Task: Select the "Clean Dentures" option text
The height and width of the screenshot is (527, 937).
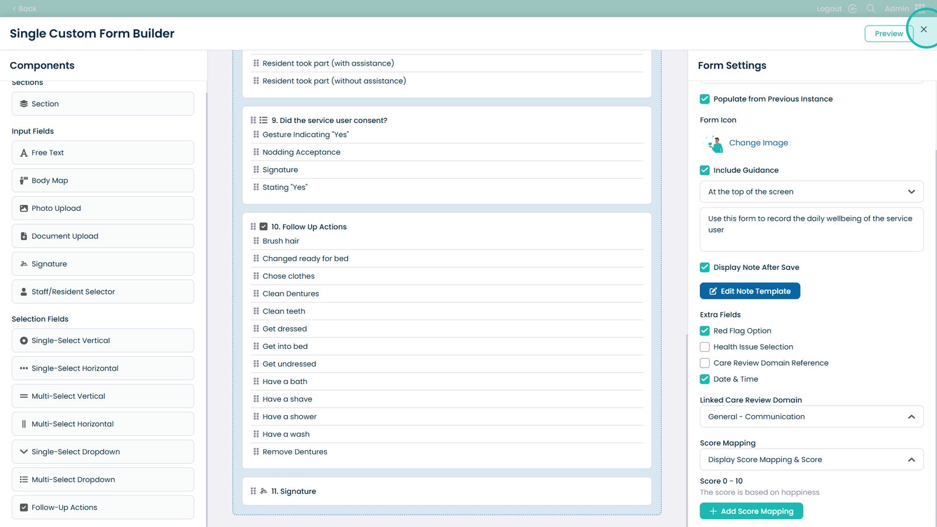Action: click(290, 294)
